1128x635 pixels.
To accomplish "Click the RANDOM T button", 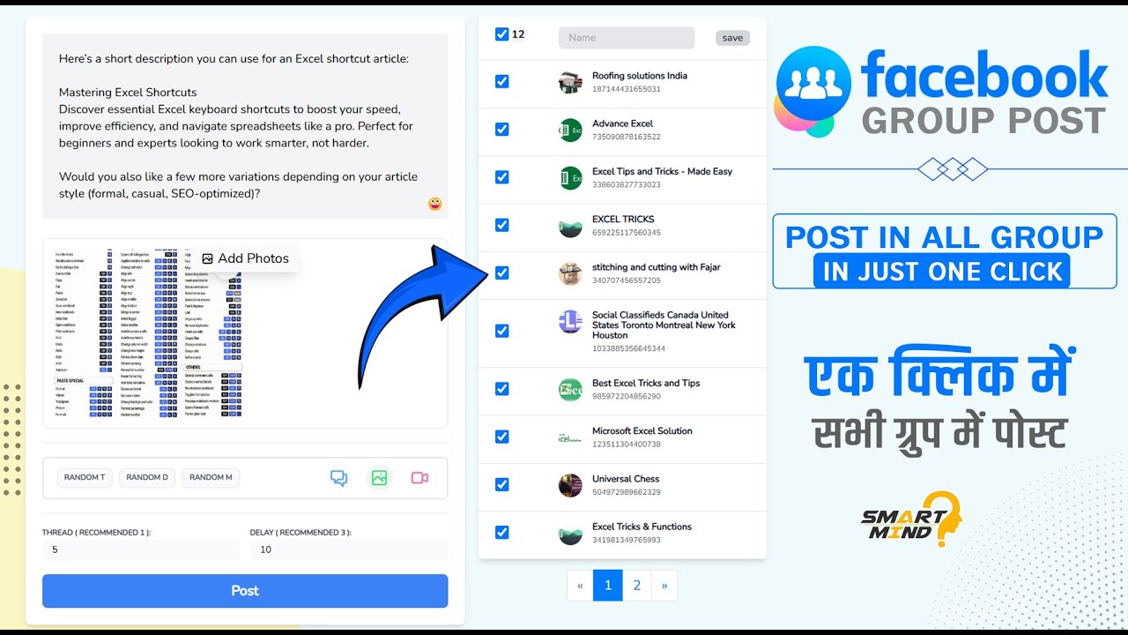I will point(85,478).
